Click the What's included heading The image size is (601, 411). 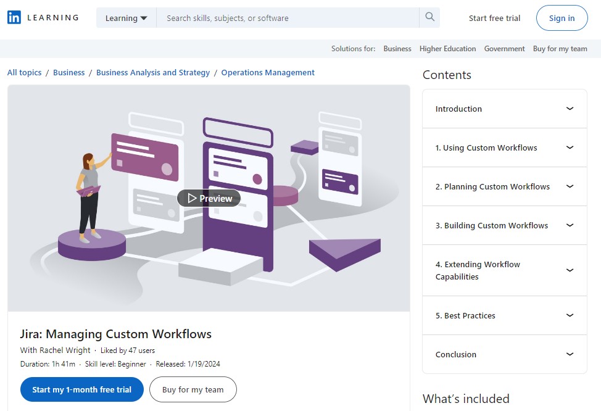tap(466, 399)
